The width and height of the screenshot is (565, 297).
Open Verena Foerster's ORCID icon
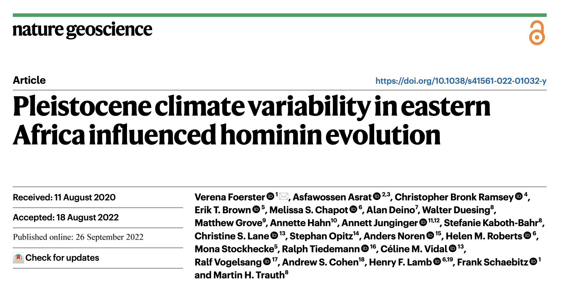(x=270, y=196)
